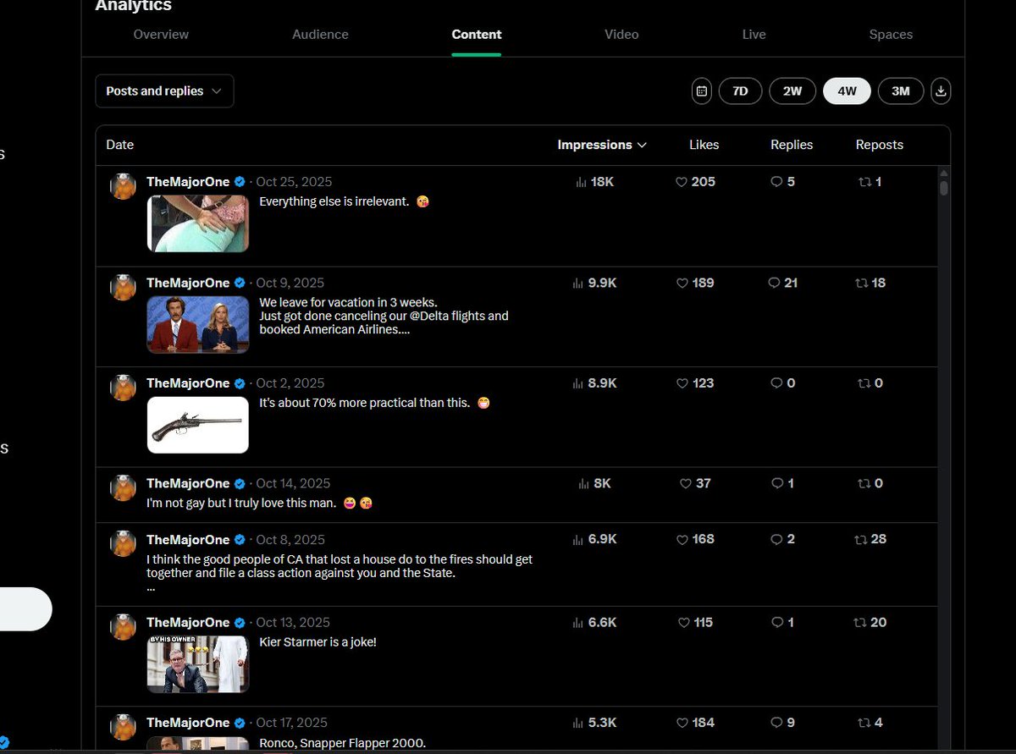The width and height of the screenshot is (1016, 754).
Task: Click avatar of the Oct 9 post
Action: [124, 287]
